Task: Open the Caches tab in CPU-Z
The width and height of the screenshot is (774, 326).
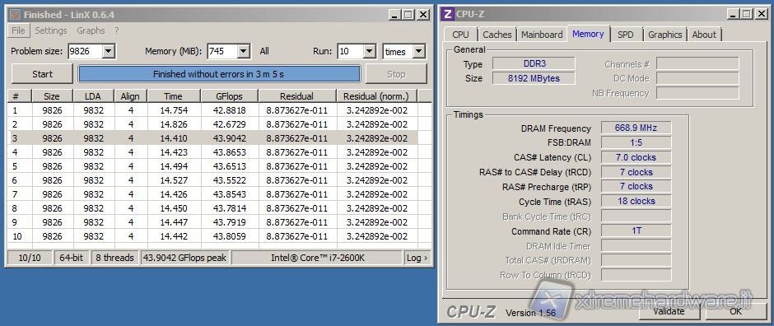Action: (x=497, y=35)
